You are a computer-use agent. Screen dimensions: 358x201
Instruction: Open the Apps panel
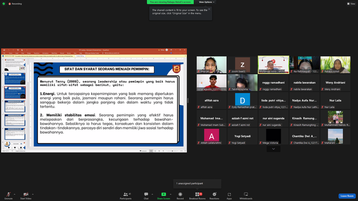(229, 195)
